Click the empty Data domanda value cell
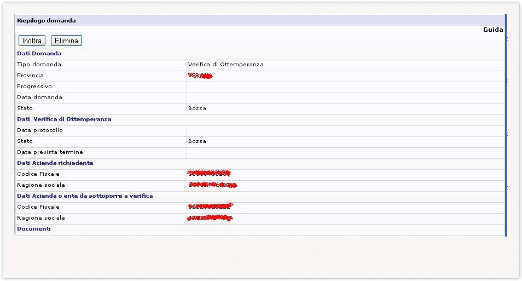Image resolution: width=522 pixels, height=281 pixels. tap(345, 98)
